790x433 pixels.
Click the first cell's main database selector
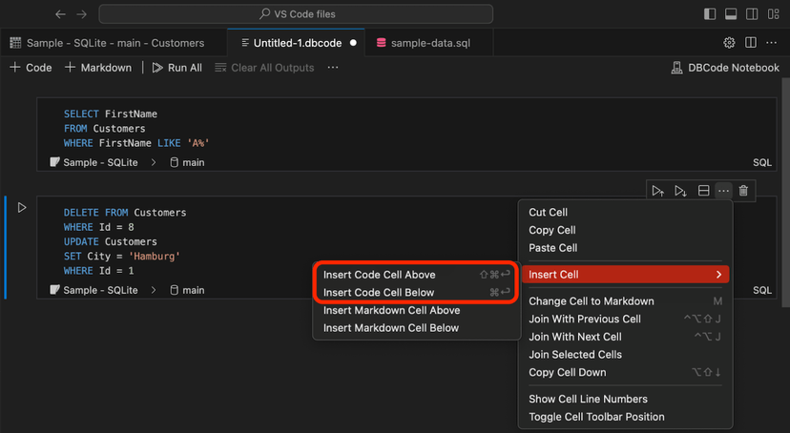point(187,162)
